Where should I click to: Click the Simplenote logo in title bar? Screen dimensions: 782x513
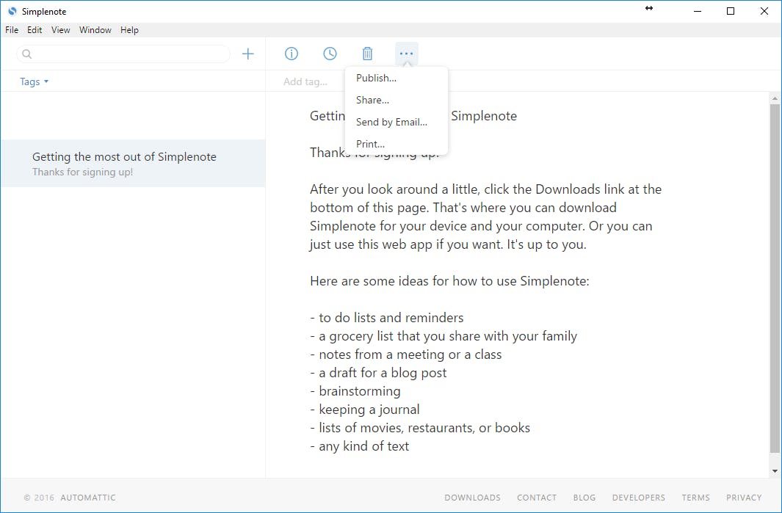click(12, 11)
